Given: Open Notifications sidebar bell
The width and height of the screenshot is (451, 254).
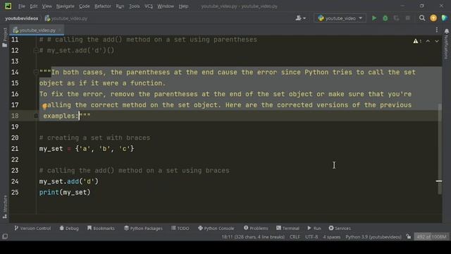Looking at the screenshot, I should coord(446,44).
